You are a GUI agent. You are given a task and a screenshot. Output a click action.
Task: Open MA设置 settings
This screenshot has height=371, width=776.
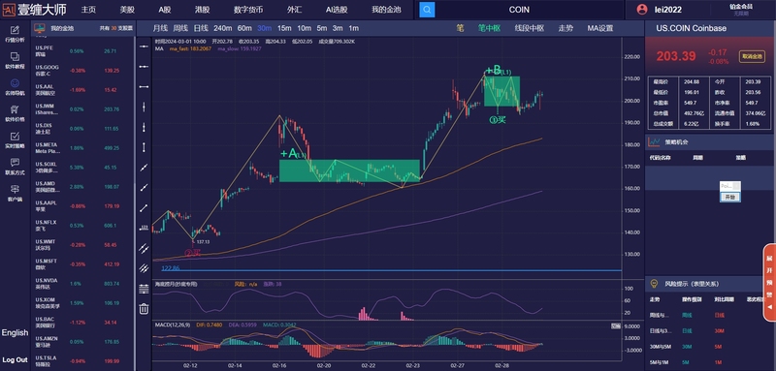tap(600, 28)
